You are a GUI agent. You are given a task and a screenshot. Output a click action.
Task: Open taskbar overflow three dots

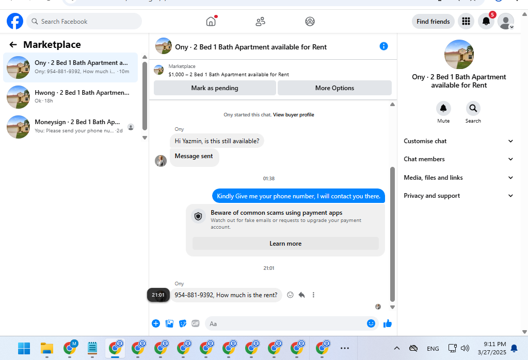(344, 348)
